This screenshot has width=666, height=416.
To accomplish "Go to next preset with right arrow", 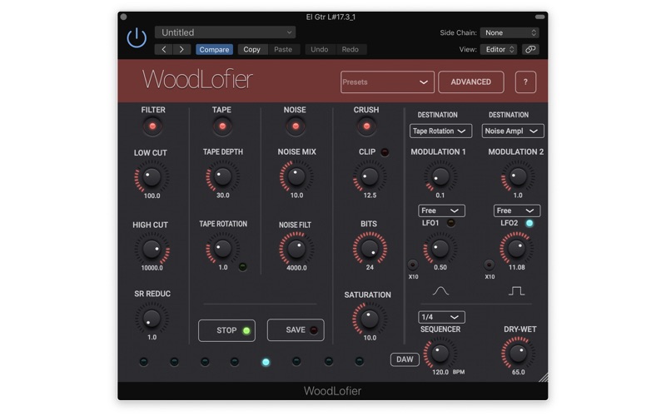I will pos(181,49).
